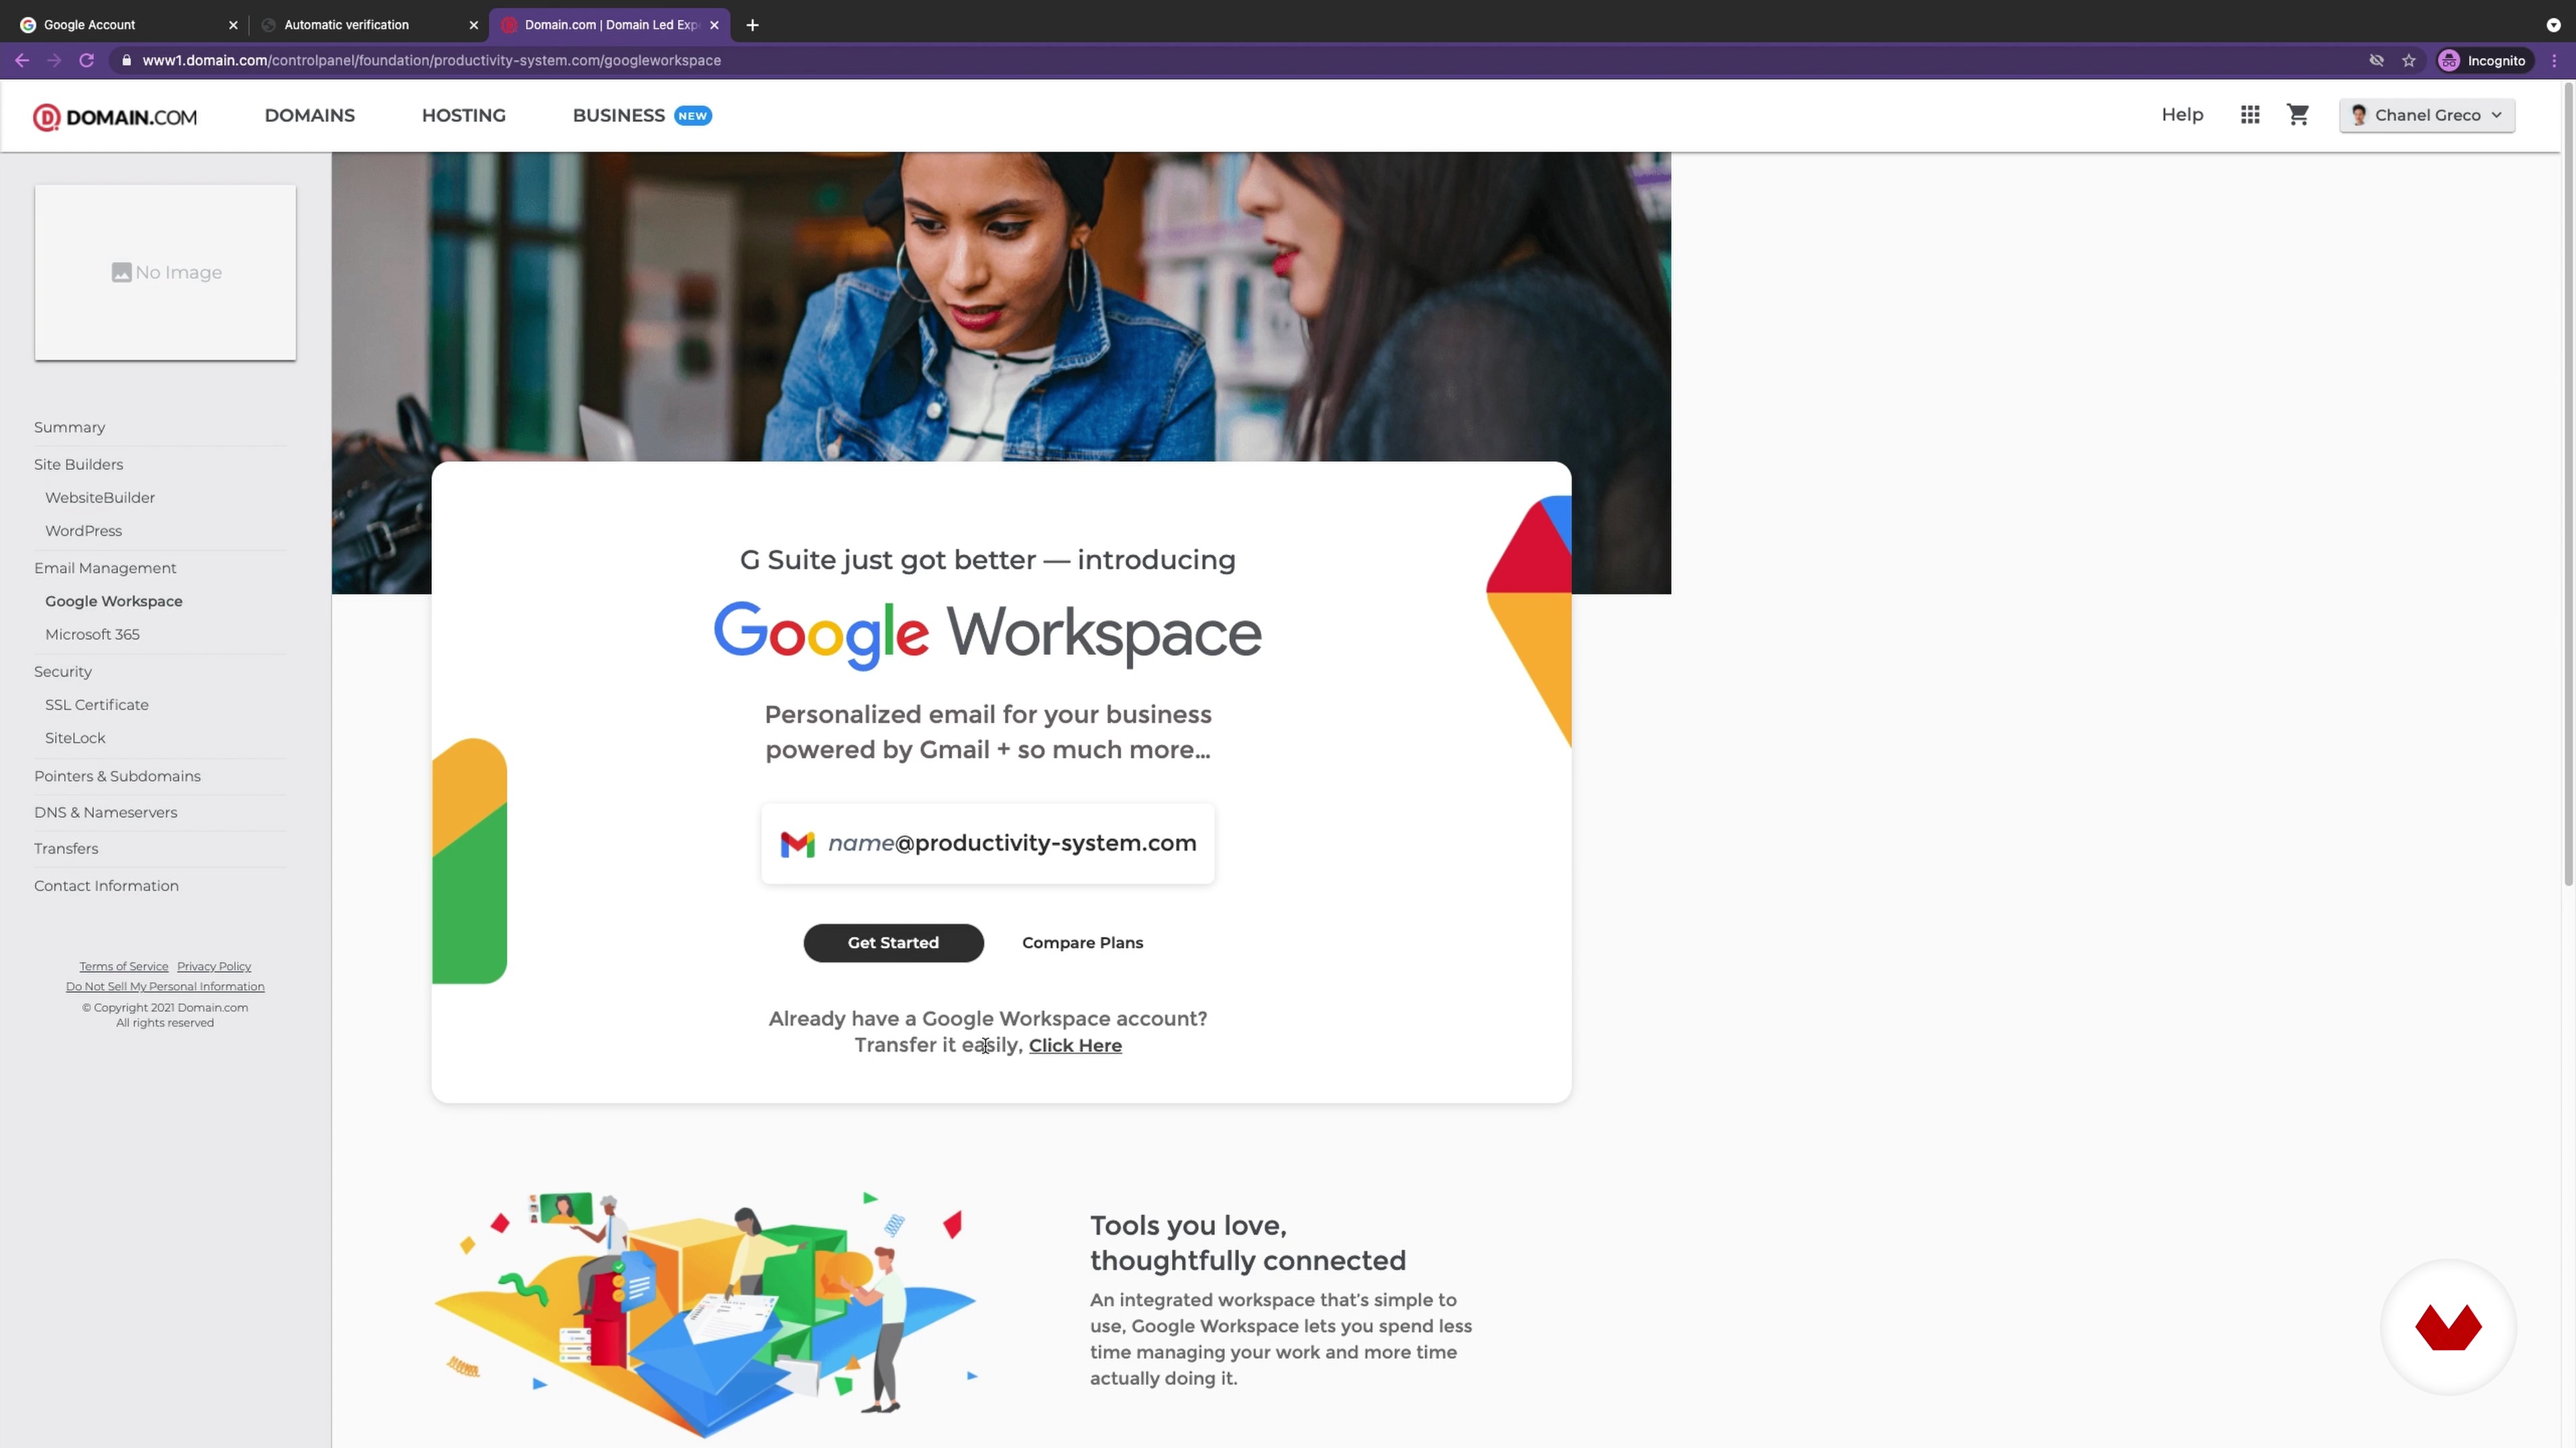This screenshot has height=1448, width=2576.
Task: Click the No Image placeholder thumbnail
Action: [165, 271]
